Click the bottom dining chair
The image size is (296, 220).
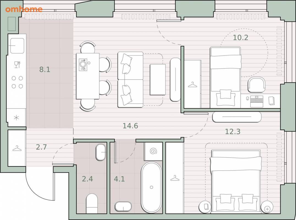click(x=88, y=105)
